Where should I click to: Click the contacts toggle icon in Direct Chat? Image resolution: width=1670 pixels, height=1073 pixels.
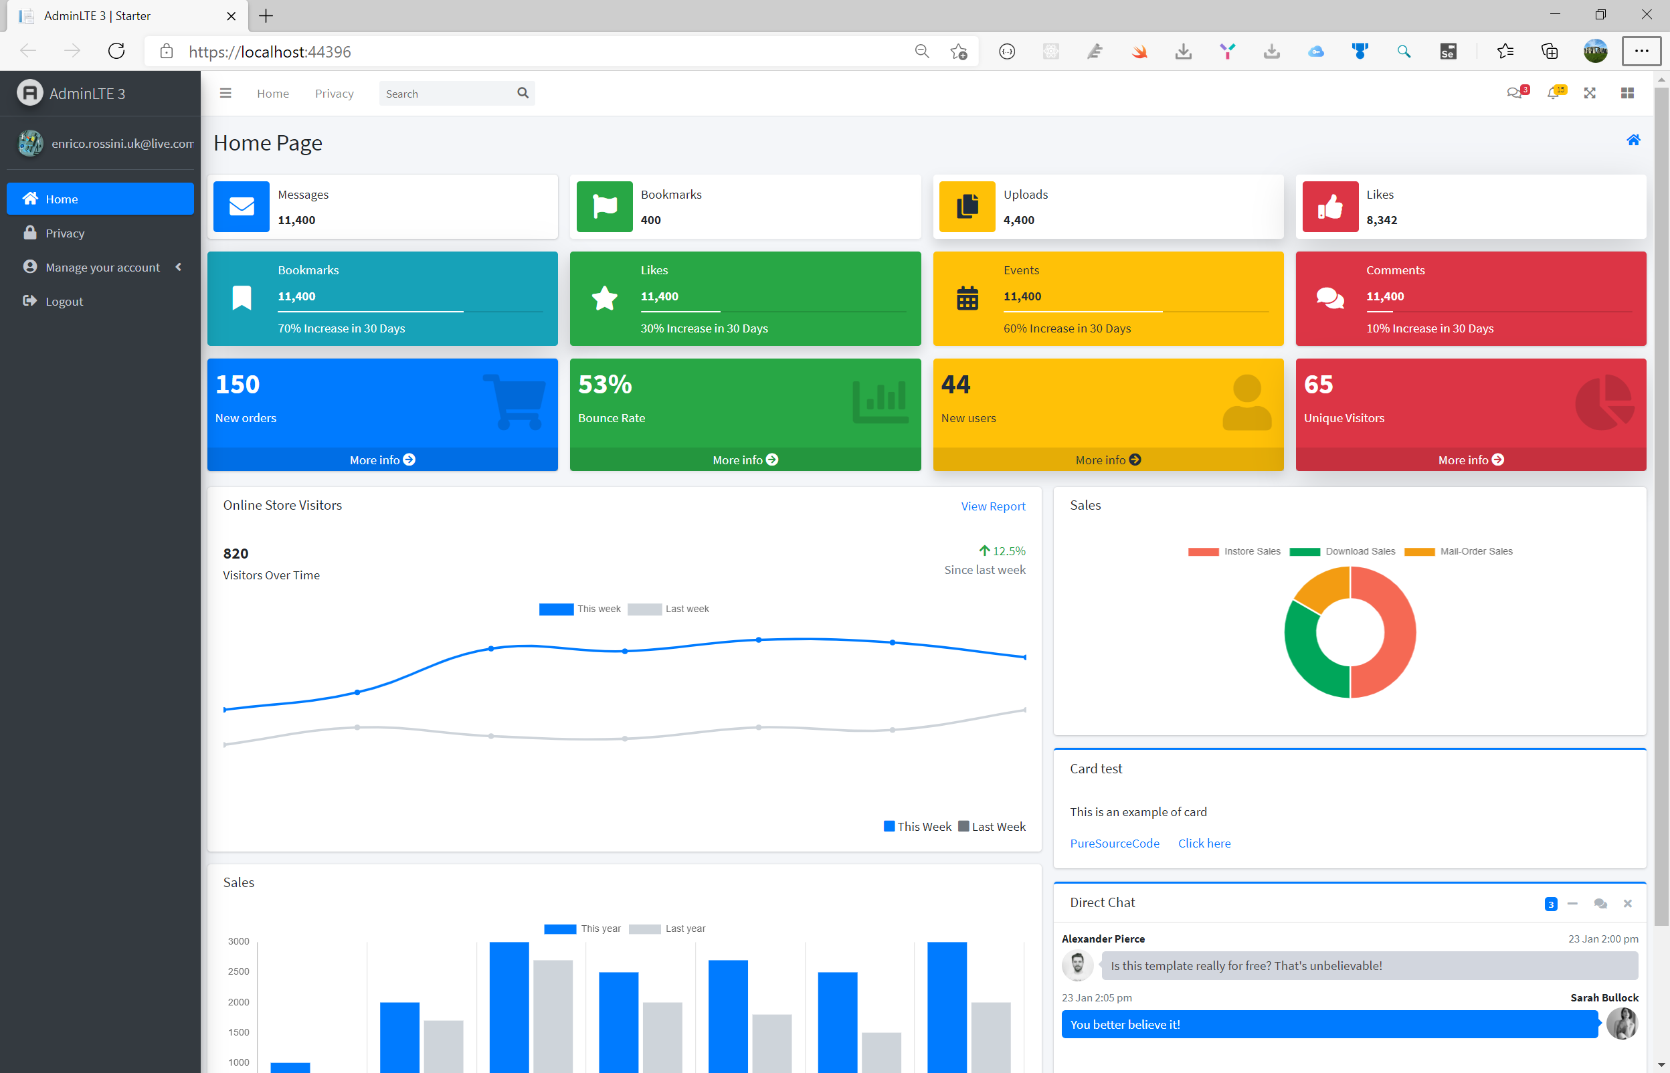(1600, 904)
